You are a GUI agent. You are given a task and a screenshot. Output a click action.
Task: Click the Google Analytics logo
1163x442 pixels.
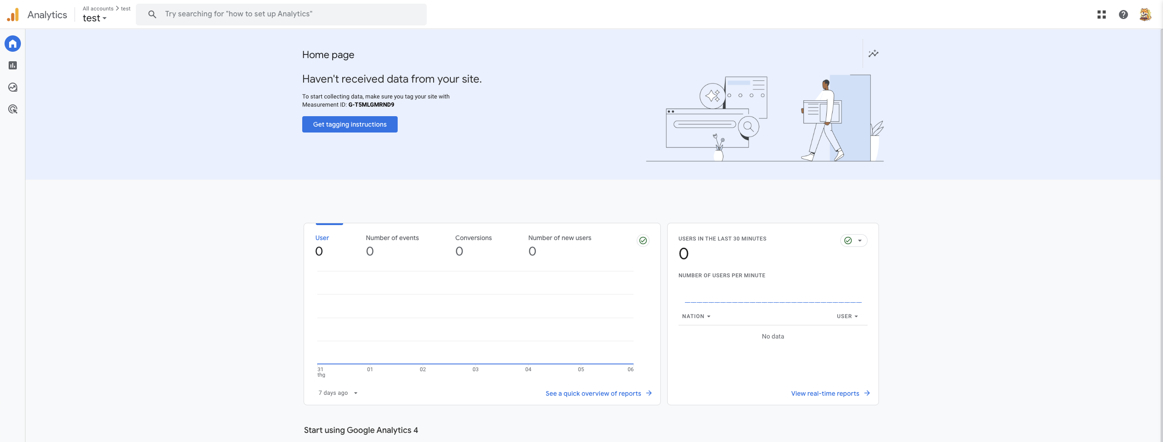[13, 15]
